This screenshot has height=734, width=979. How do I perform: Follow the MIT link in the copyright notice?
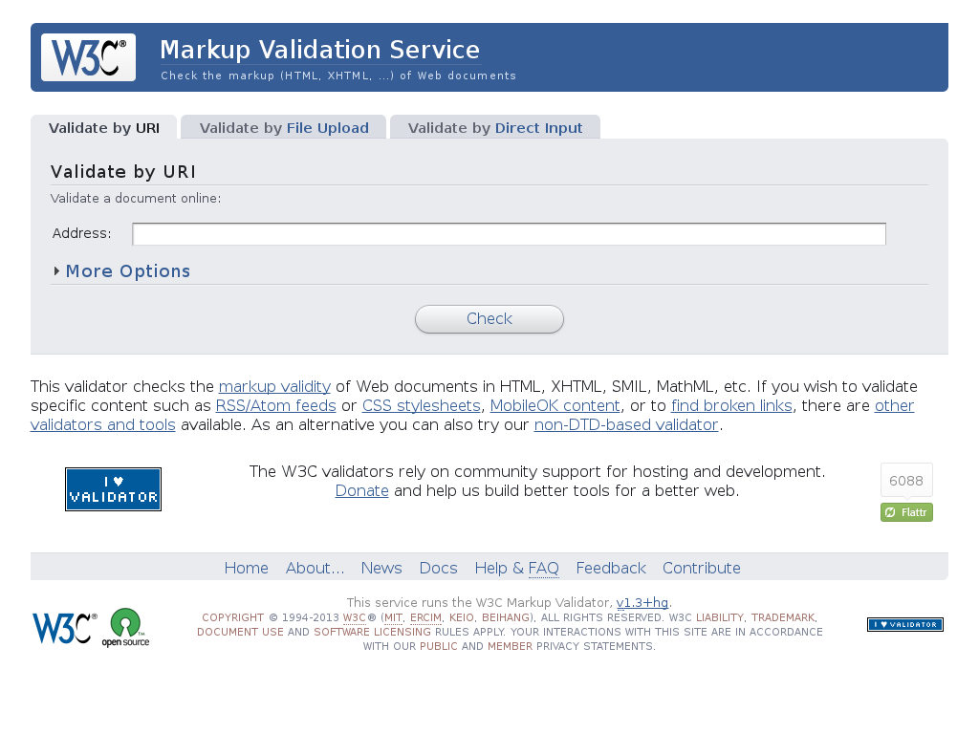393,617
